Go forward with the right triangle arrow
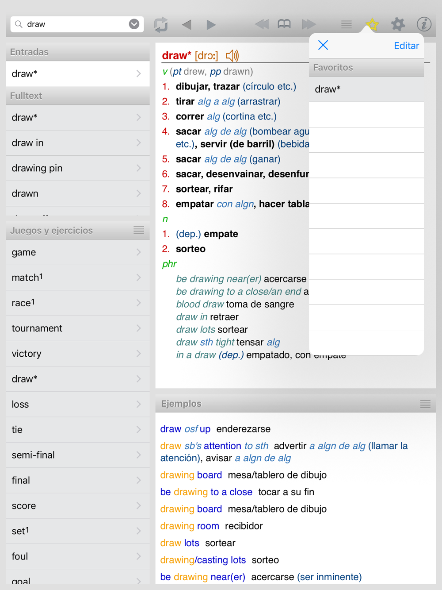This screenshot has width=442, height=590. click(x=211, y=24)
